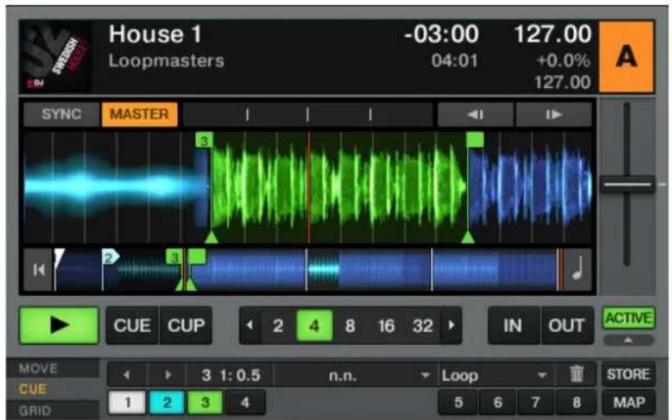The width and height of the screenshot is (672, 420).
Task: Select empty hotcue slot 7
Action: pos(536,402)
